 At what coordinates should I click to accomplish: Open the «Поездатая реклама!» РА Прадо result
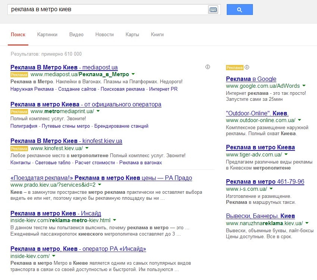pos(101,178)
